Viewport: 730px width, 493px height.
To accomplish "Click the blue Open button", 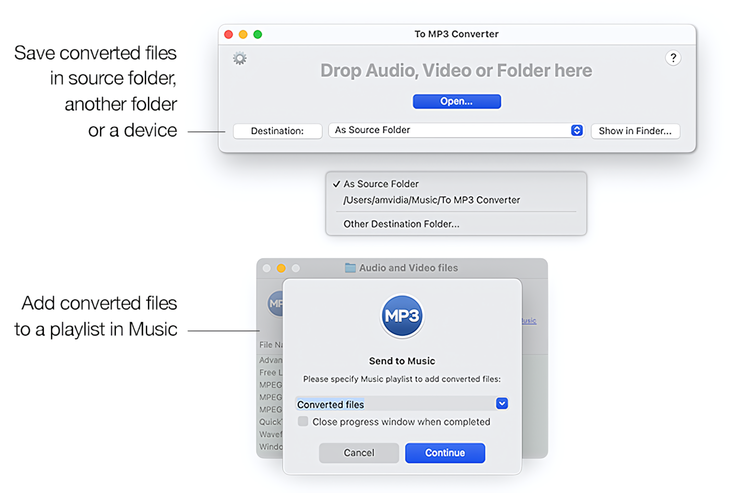I will point(456,101).
